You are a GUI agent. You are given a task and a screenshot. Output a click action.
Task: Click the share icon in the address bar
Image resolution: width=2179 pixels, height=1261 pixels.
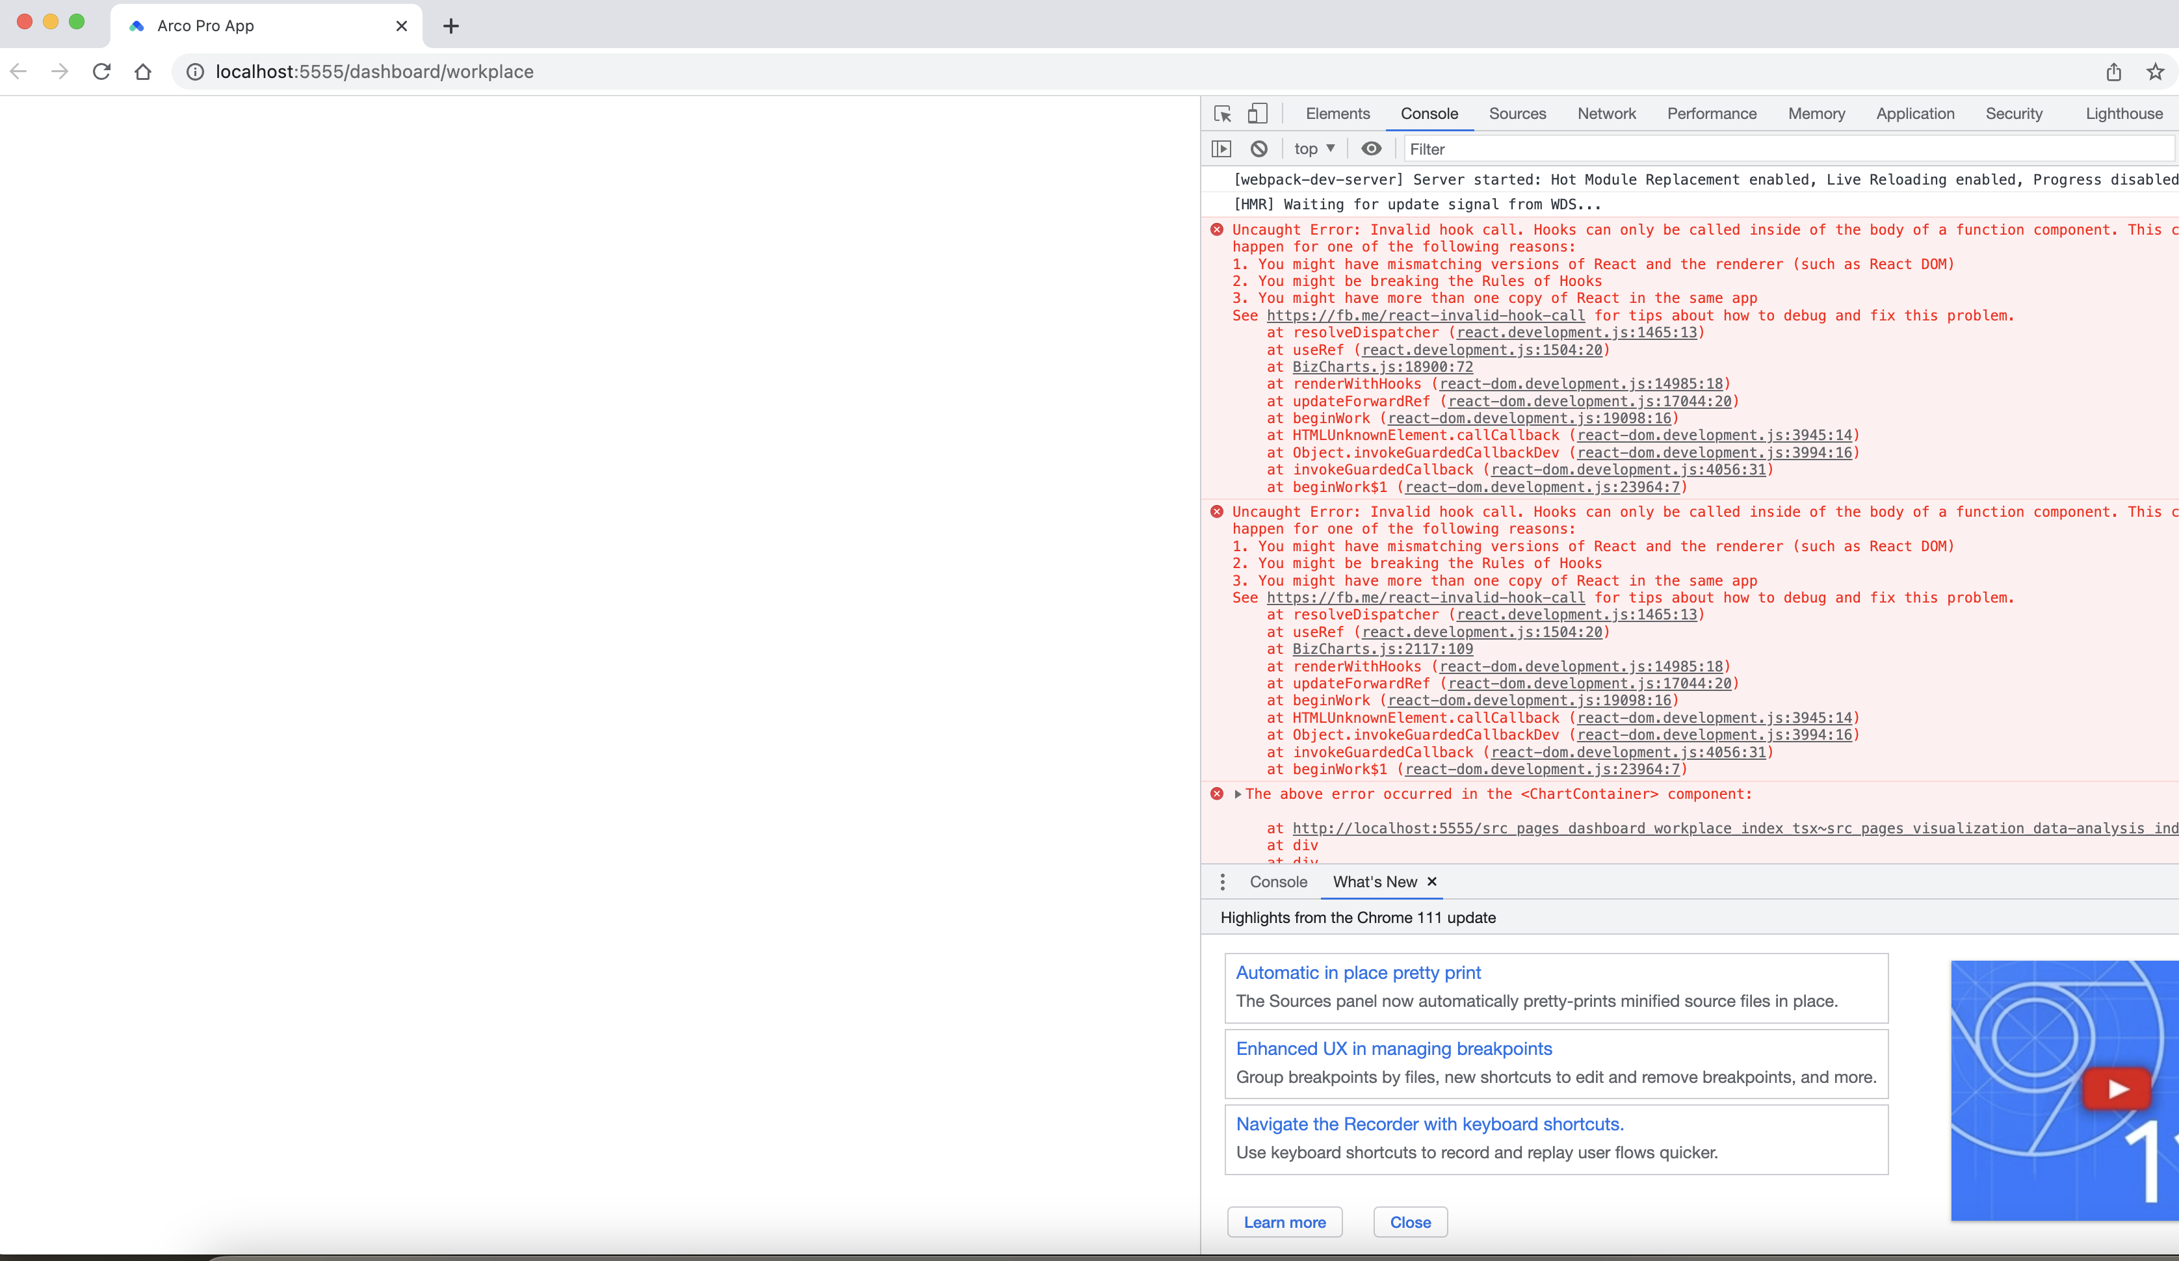(x=2114, y=71)
